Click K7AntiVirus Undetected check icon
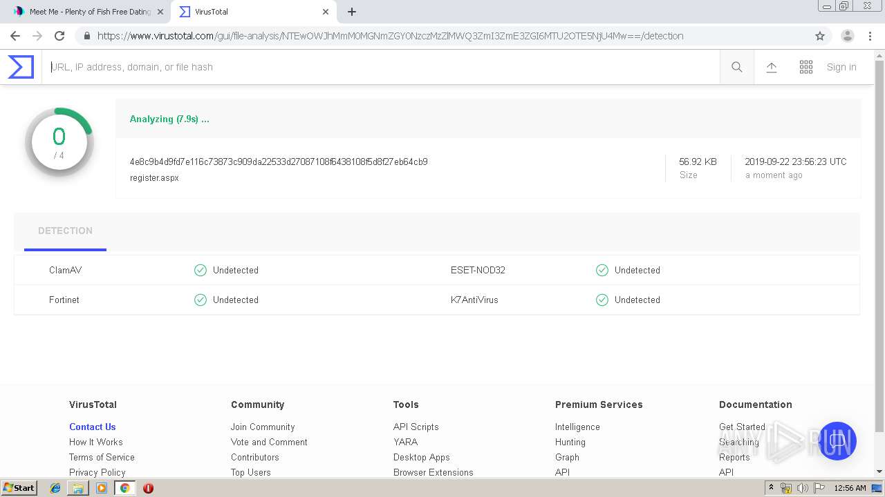Screen dimensions: 885x497 point(602,300)
